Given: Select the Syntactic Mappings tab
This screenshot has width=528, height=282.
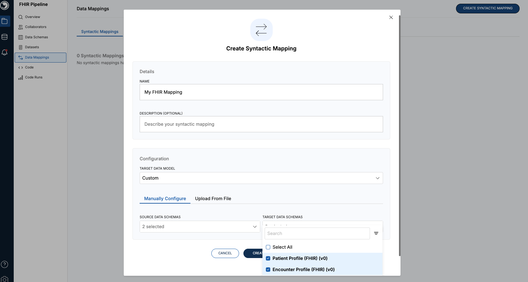Looking at the screenshot, I should click(100, 32).
